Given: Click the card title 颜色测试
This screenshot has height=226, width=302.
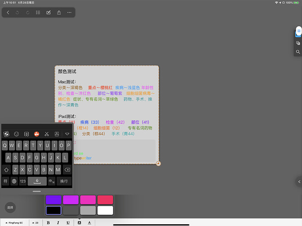Looking at the screenshot, I should pyautogui.click(x=67, y=71).
